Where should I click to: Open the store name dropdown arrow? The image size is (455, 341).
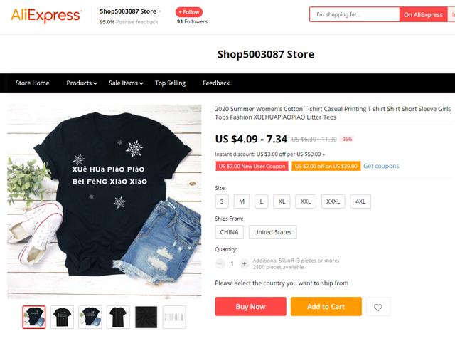(160, 11)
